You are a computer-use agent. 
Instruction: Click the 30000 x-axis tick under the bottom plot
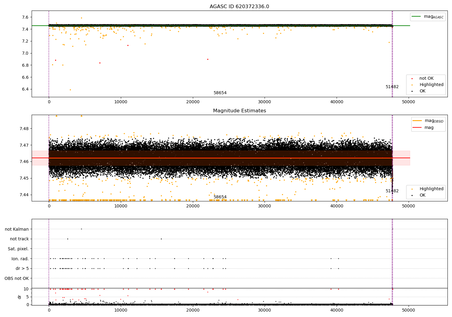tap(265, 310)
